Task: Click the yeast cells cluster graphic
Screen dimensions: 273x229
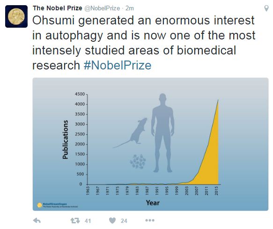Action: pyautogui.click(x=138, y=161)
